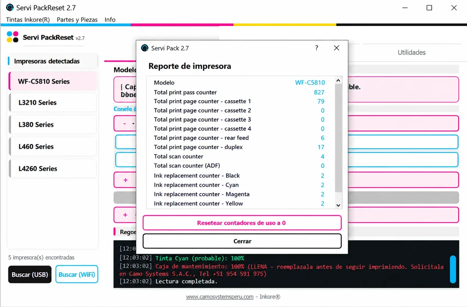Click the Buscar (WiFi) button
The width and height of the screenshot is (467, 307).
77,274
